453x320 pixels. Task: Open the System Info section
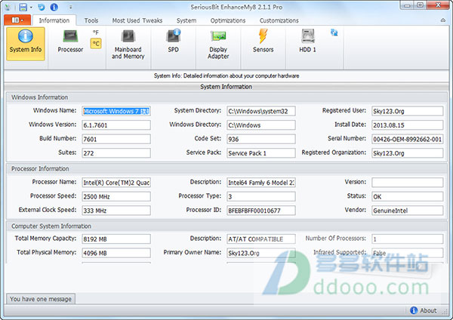tap(26, 44)
